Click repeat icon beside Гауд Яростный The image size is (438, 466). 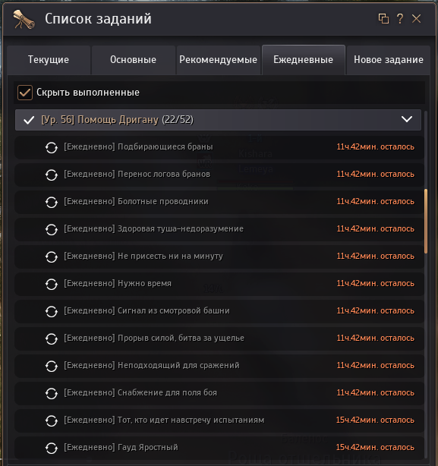click(x=52, y=449)
